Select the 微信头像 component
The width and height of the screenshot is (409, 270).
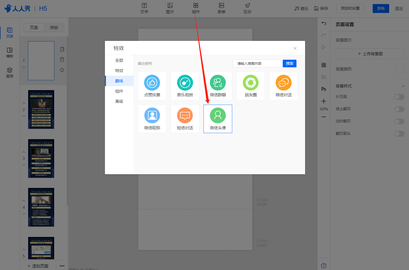[x=218, y=119]
